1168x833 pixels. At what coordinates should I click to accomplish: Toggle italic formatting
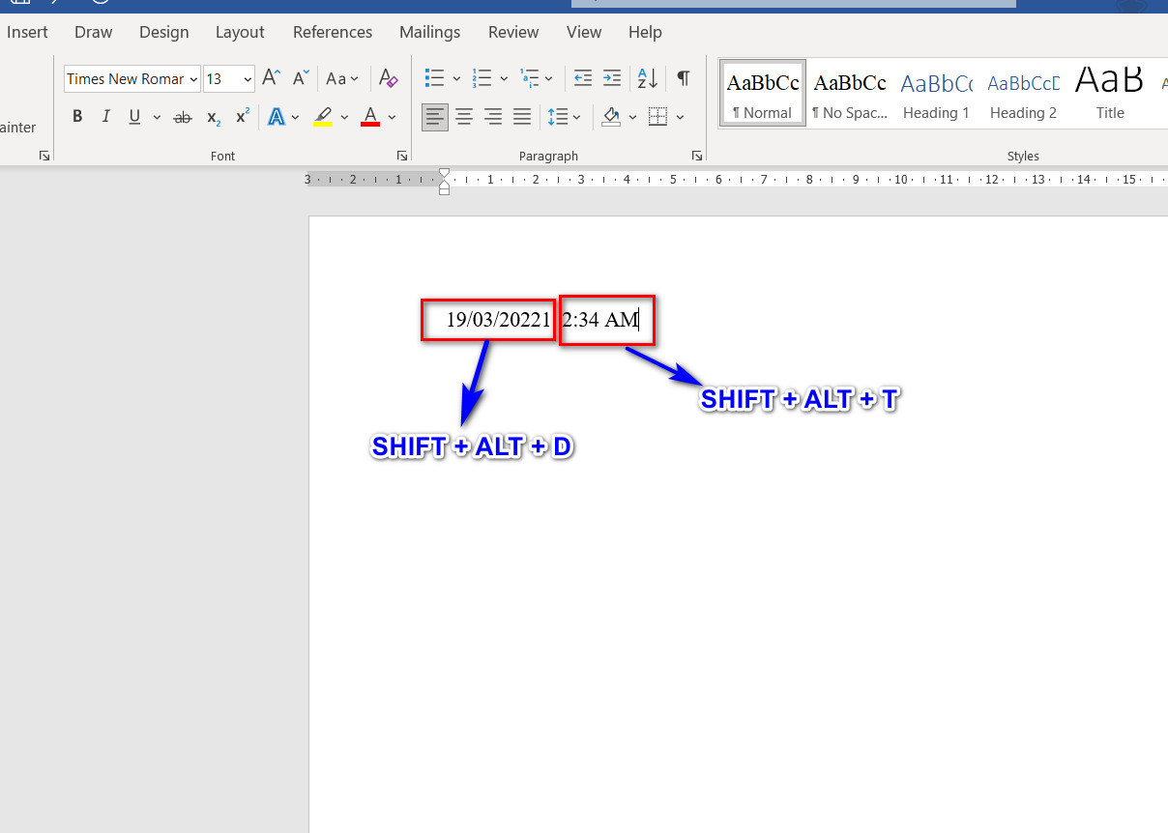[x=106, y=117]
